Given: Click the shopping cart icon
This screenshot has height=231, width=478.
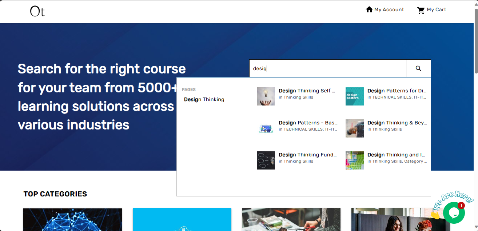Looking at the screenshot, I should tap(421, 10).
